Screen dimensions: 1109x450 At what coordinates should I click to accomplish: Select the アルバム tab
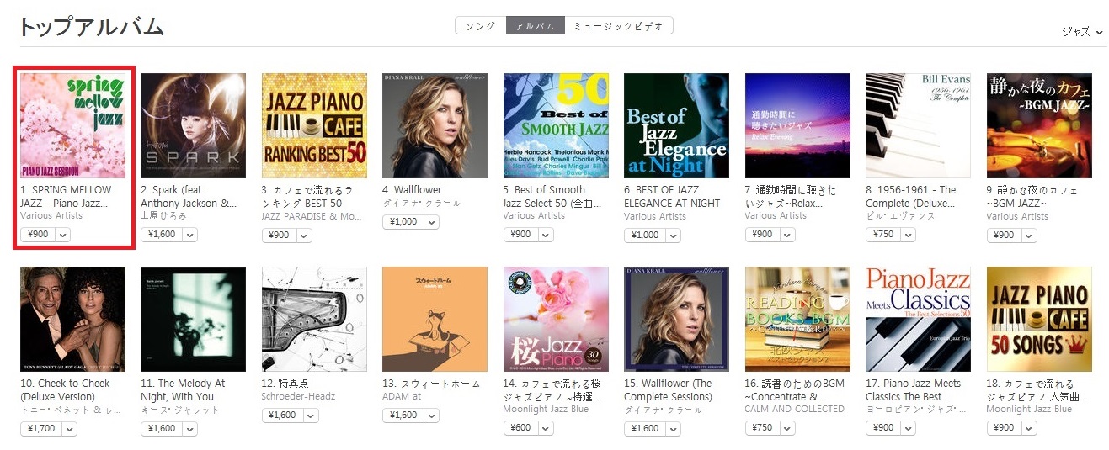[535, 26]
